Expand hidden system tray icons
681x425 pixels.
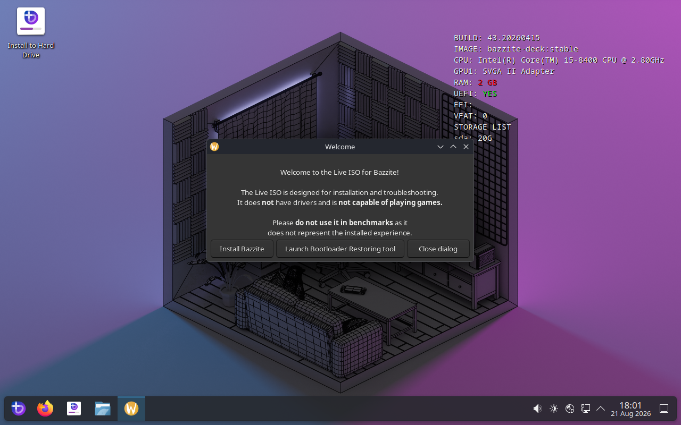click(x=601, y=409)
